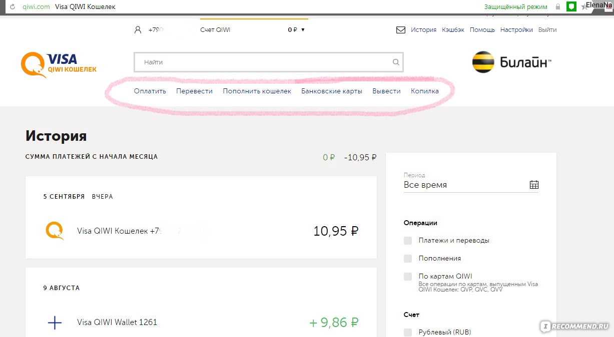Click the 10,95 ₽ payment amount
The image size is (614, 337).
pos(336,231)
